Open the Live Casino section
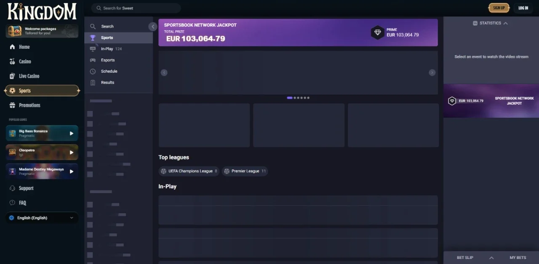 click(29, 76)
